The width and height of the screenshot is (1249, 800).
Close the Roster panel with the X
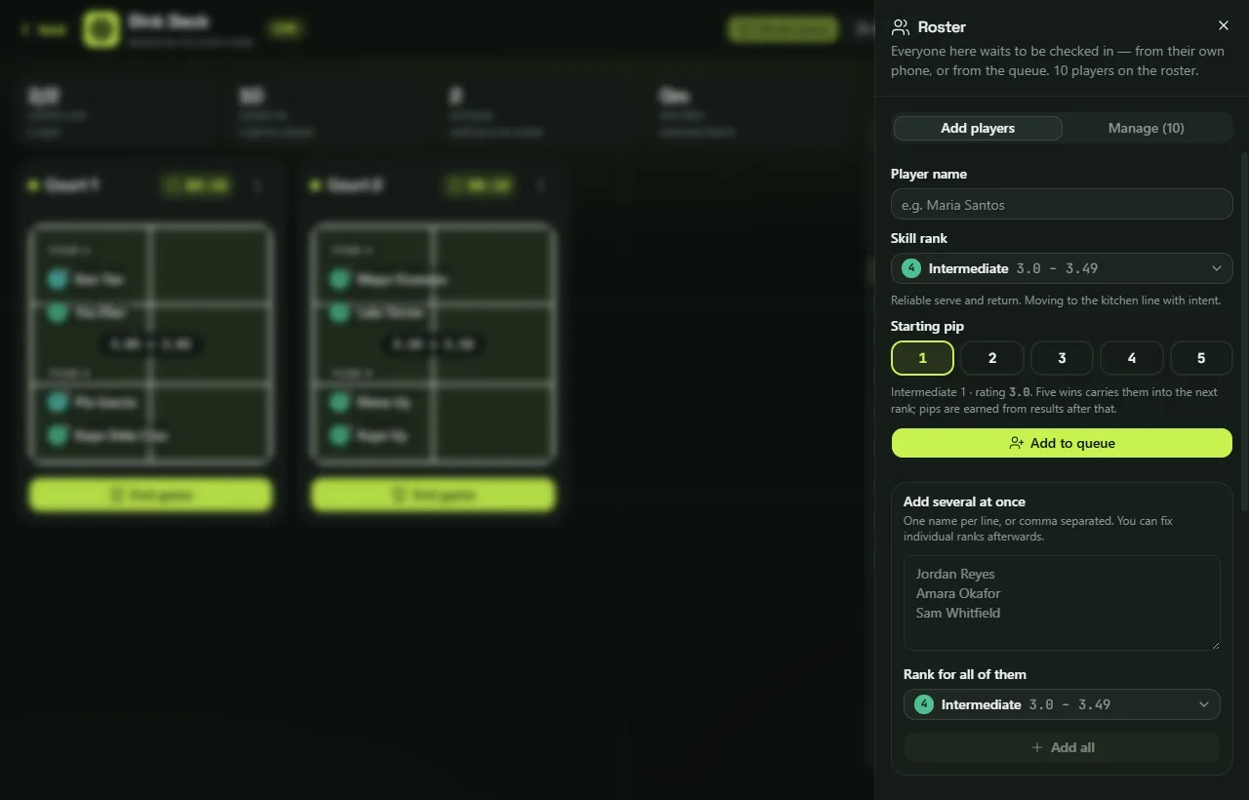1224,25
